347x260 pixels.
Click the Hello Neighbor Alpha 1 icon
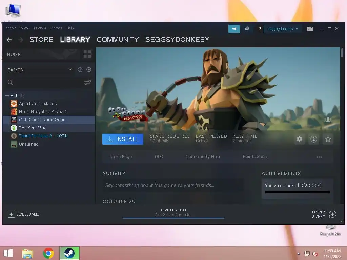(14, 111)
